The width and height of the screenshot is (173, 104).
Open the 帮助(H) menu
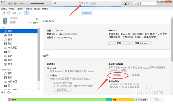45,9
